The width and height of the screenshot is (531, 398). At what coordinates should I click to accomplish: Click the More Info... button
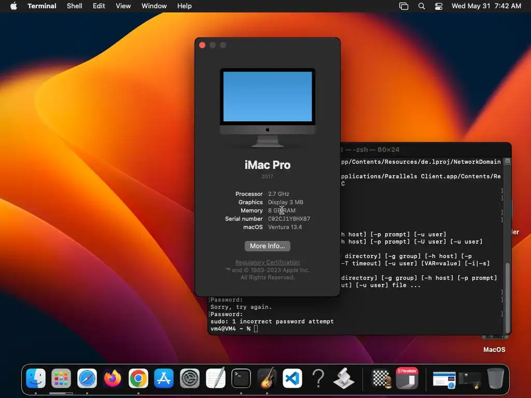pos(267,246)
